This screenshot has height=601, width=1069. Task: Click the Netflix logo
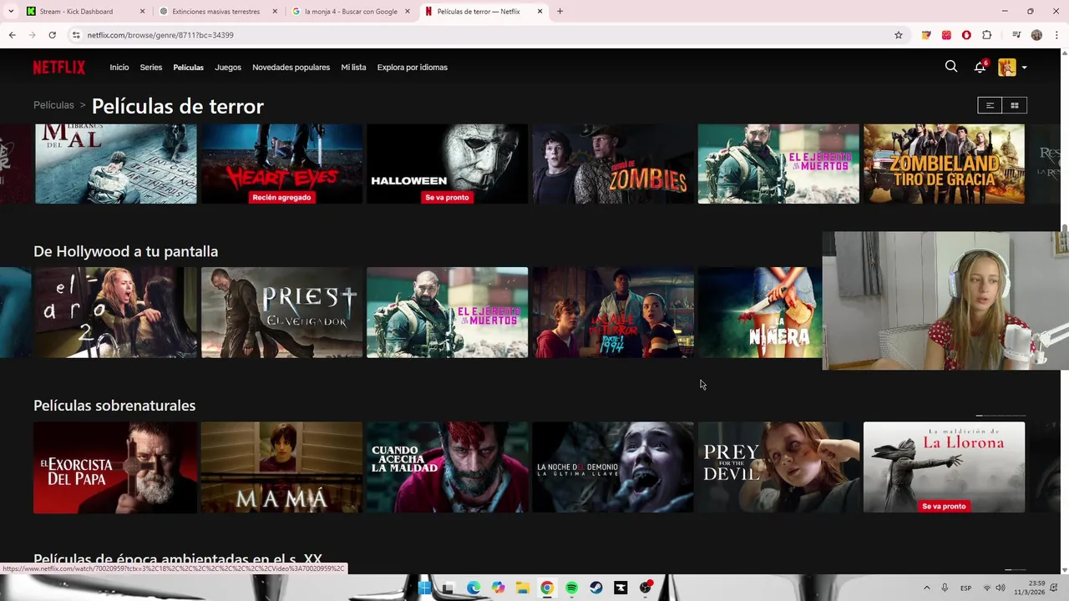(59, 68)
